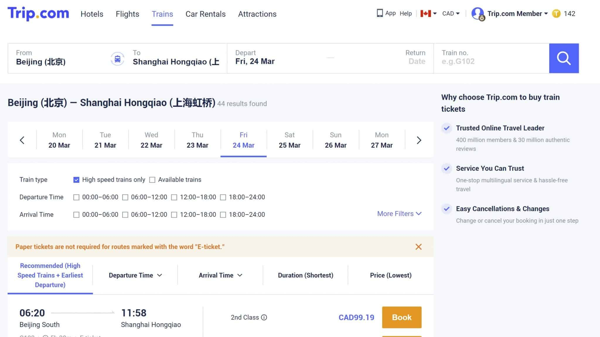Check Available trains filter
Viewport: 600px width, 337px height.
pos(152,180)
